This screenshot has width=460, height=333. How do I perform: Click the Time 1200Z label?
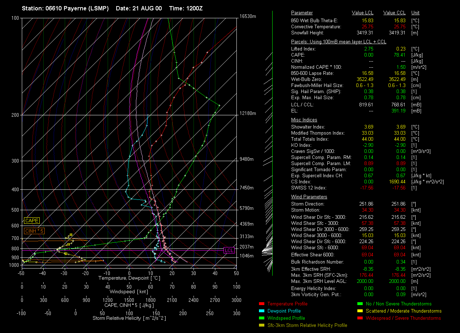click(186, 8)
